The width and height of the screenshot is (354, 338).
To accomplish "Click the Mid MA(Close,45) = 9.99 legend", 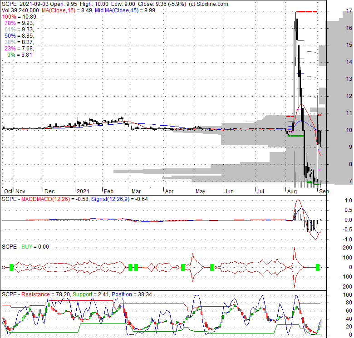I will tap(126, 10).
